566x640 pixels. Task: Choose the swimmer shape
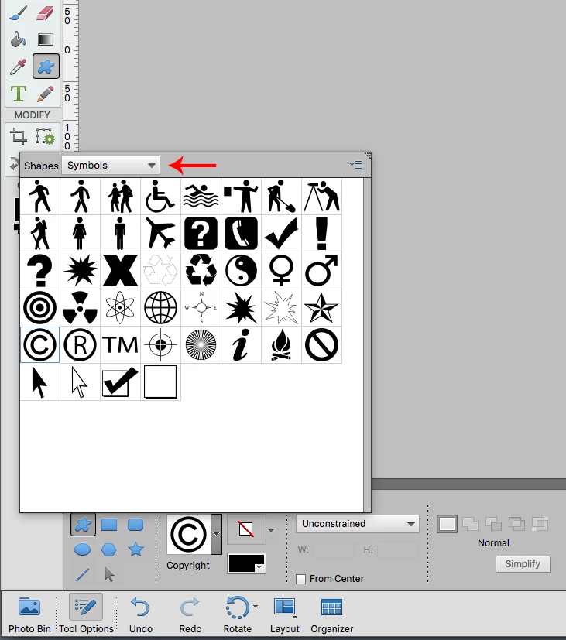pos(201,197)
